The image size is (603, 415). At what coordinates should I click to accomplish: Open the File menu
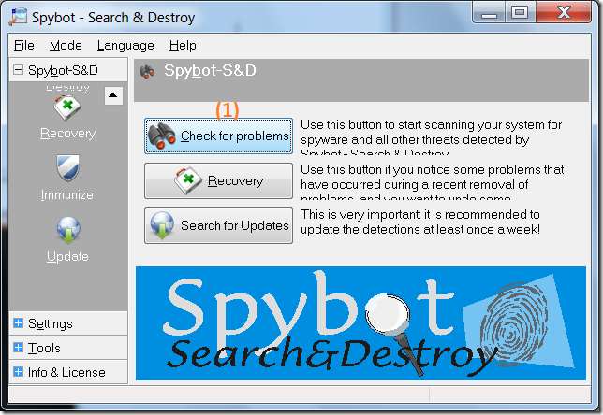23,45
